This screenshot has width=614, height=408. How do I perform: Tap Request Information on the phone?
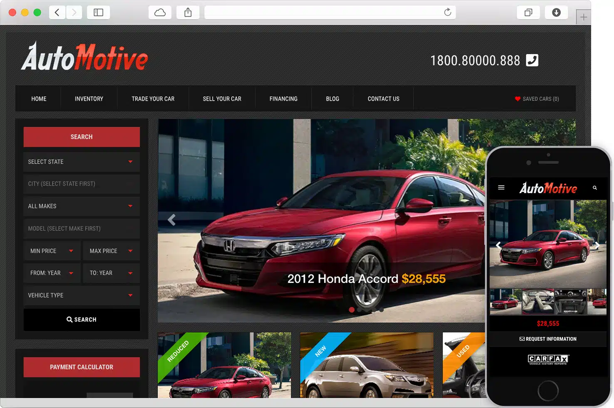pyautogui.click(x=548, y=339)
